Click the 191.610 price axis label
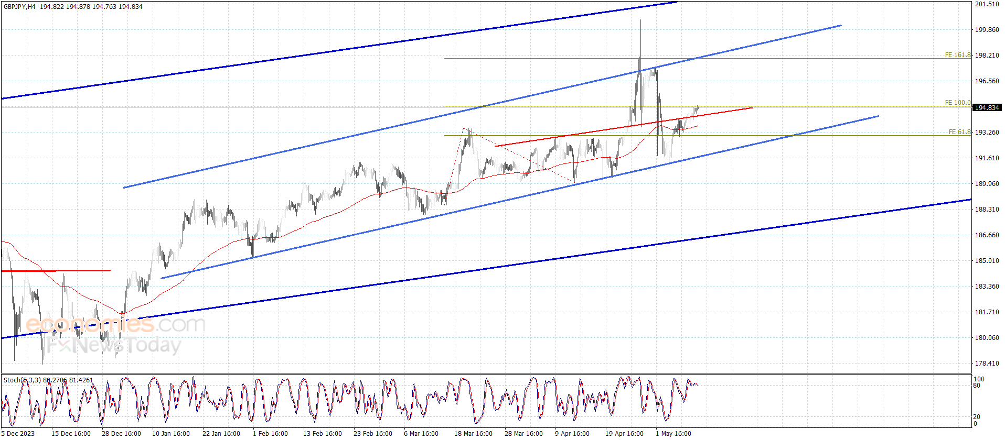 click(987, 158)
